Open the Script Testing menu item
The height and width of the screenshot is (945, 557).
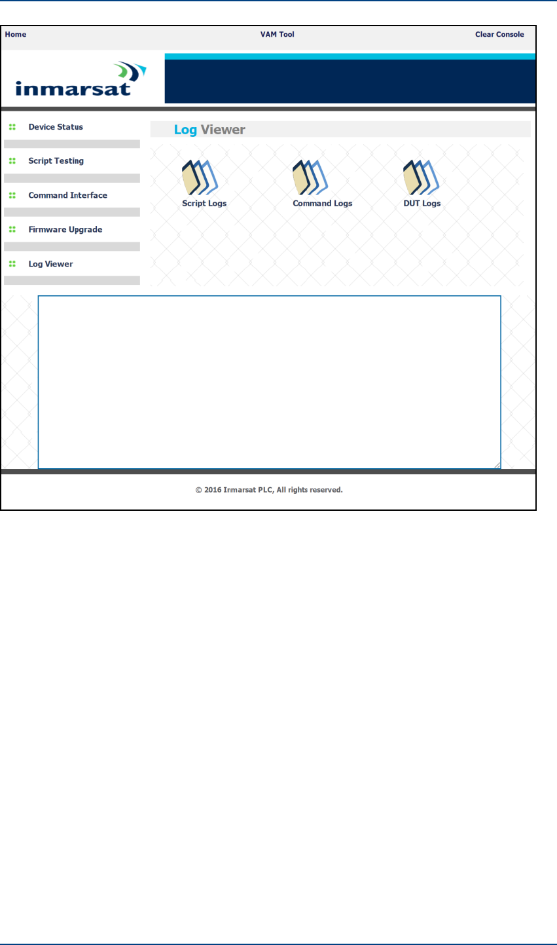click(x=56, y=161)
